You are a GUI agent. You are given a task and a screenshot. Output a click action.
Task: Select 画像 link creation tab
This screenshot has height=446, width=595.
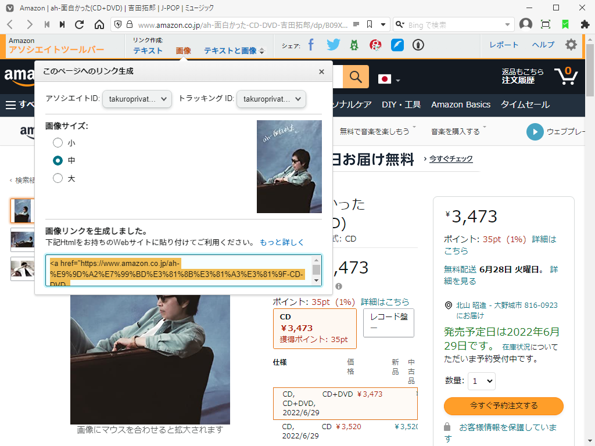click(x=183, y=51)
